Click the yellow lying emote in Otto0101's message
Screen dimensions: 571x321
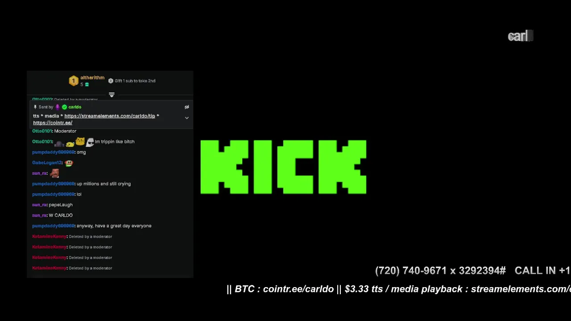(70, 144)
